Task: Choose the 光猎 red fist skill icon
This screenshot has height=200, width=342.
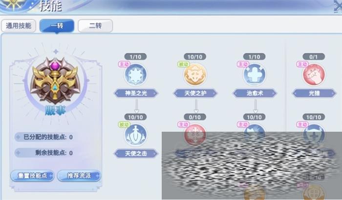Action: point(314,75)
